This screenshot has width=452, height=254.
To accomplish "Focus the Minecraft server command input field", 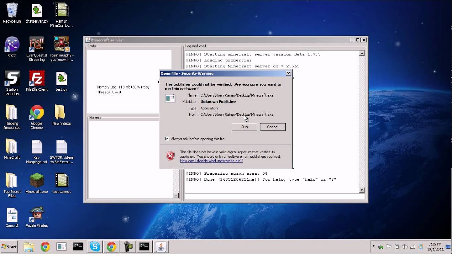I will tap(275, 197).
